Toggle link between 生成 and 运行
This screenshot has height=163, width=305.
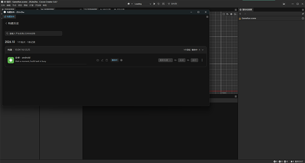(x=188, y=60)
